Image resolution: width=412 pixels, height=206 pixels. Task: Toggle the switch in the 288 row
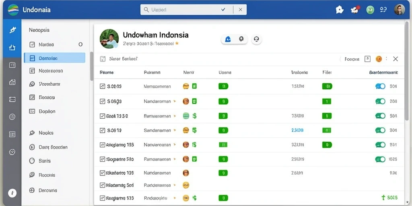[380, 101]
